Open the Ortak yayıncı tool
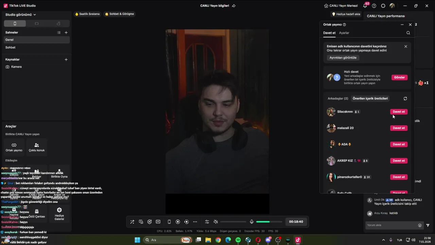This screenshot has width=435, height=245. click(x=14, y=147)
